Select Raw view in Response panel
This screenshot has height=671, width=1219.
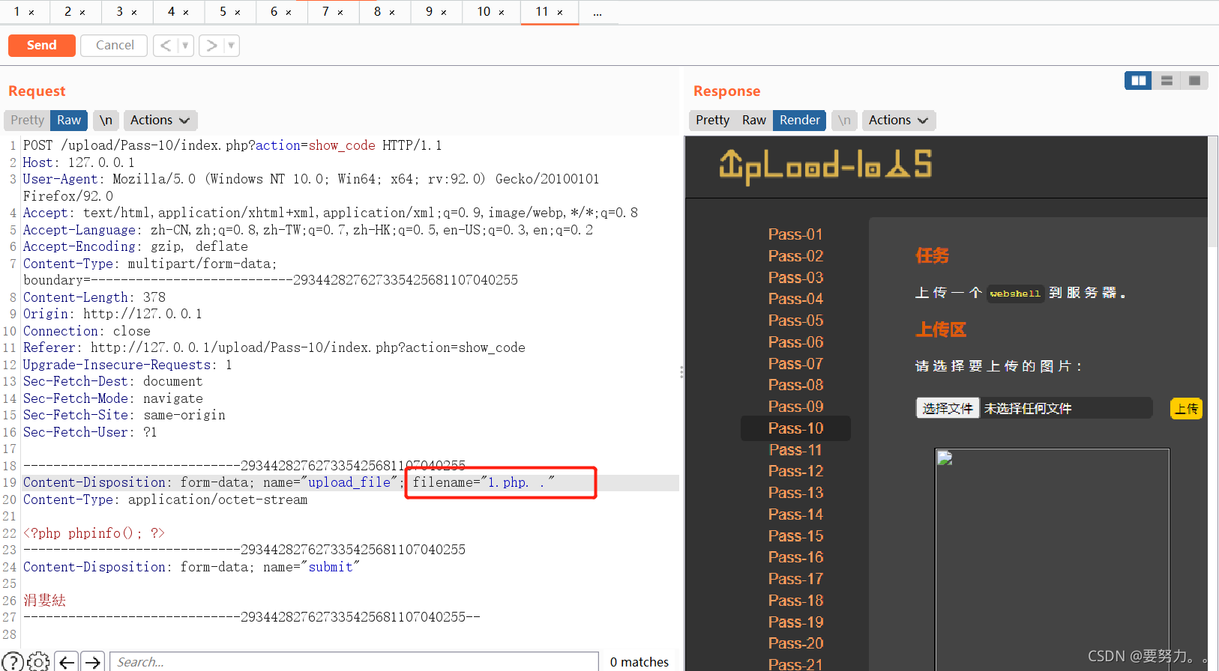pyautogui.click(x=754, y=120)
